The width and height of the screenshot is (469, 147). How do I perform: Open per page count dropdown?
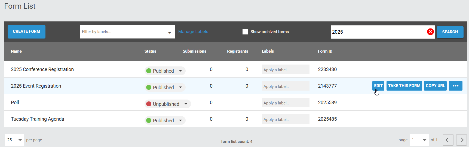(x=15, y=140)
